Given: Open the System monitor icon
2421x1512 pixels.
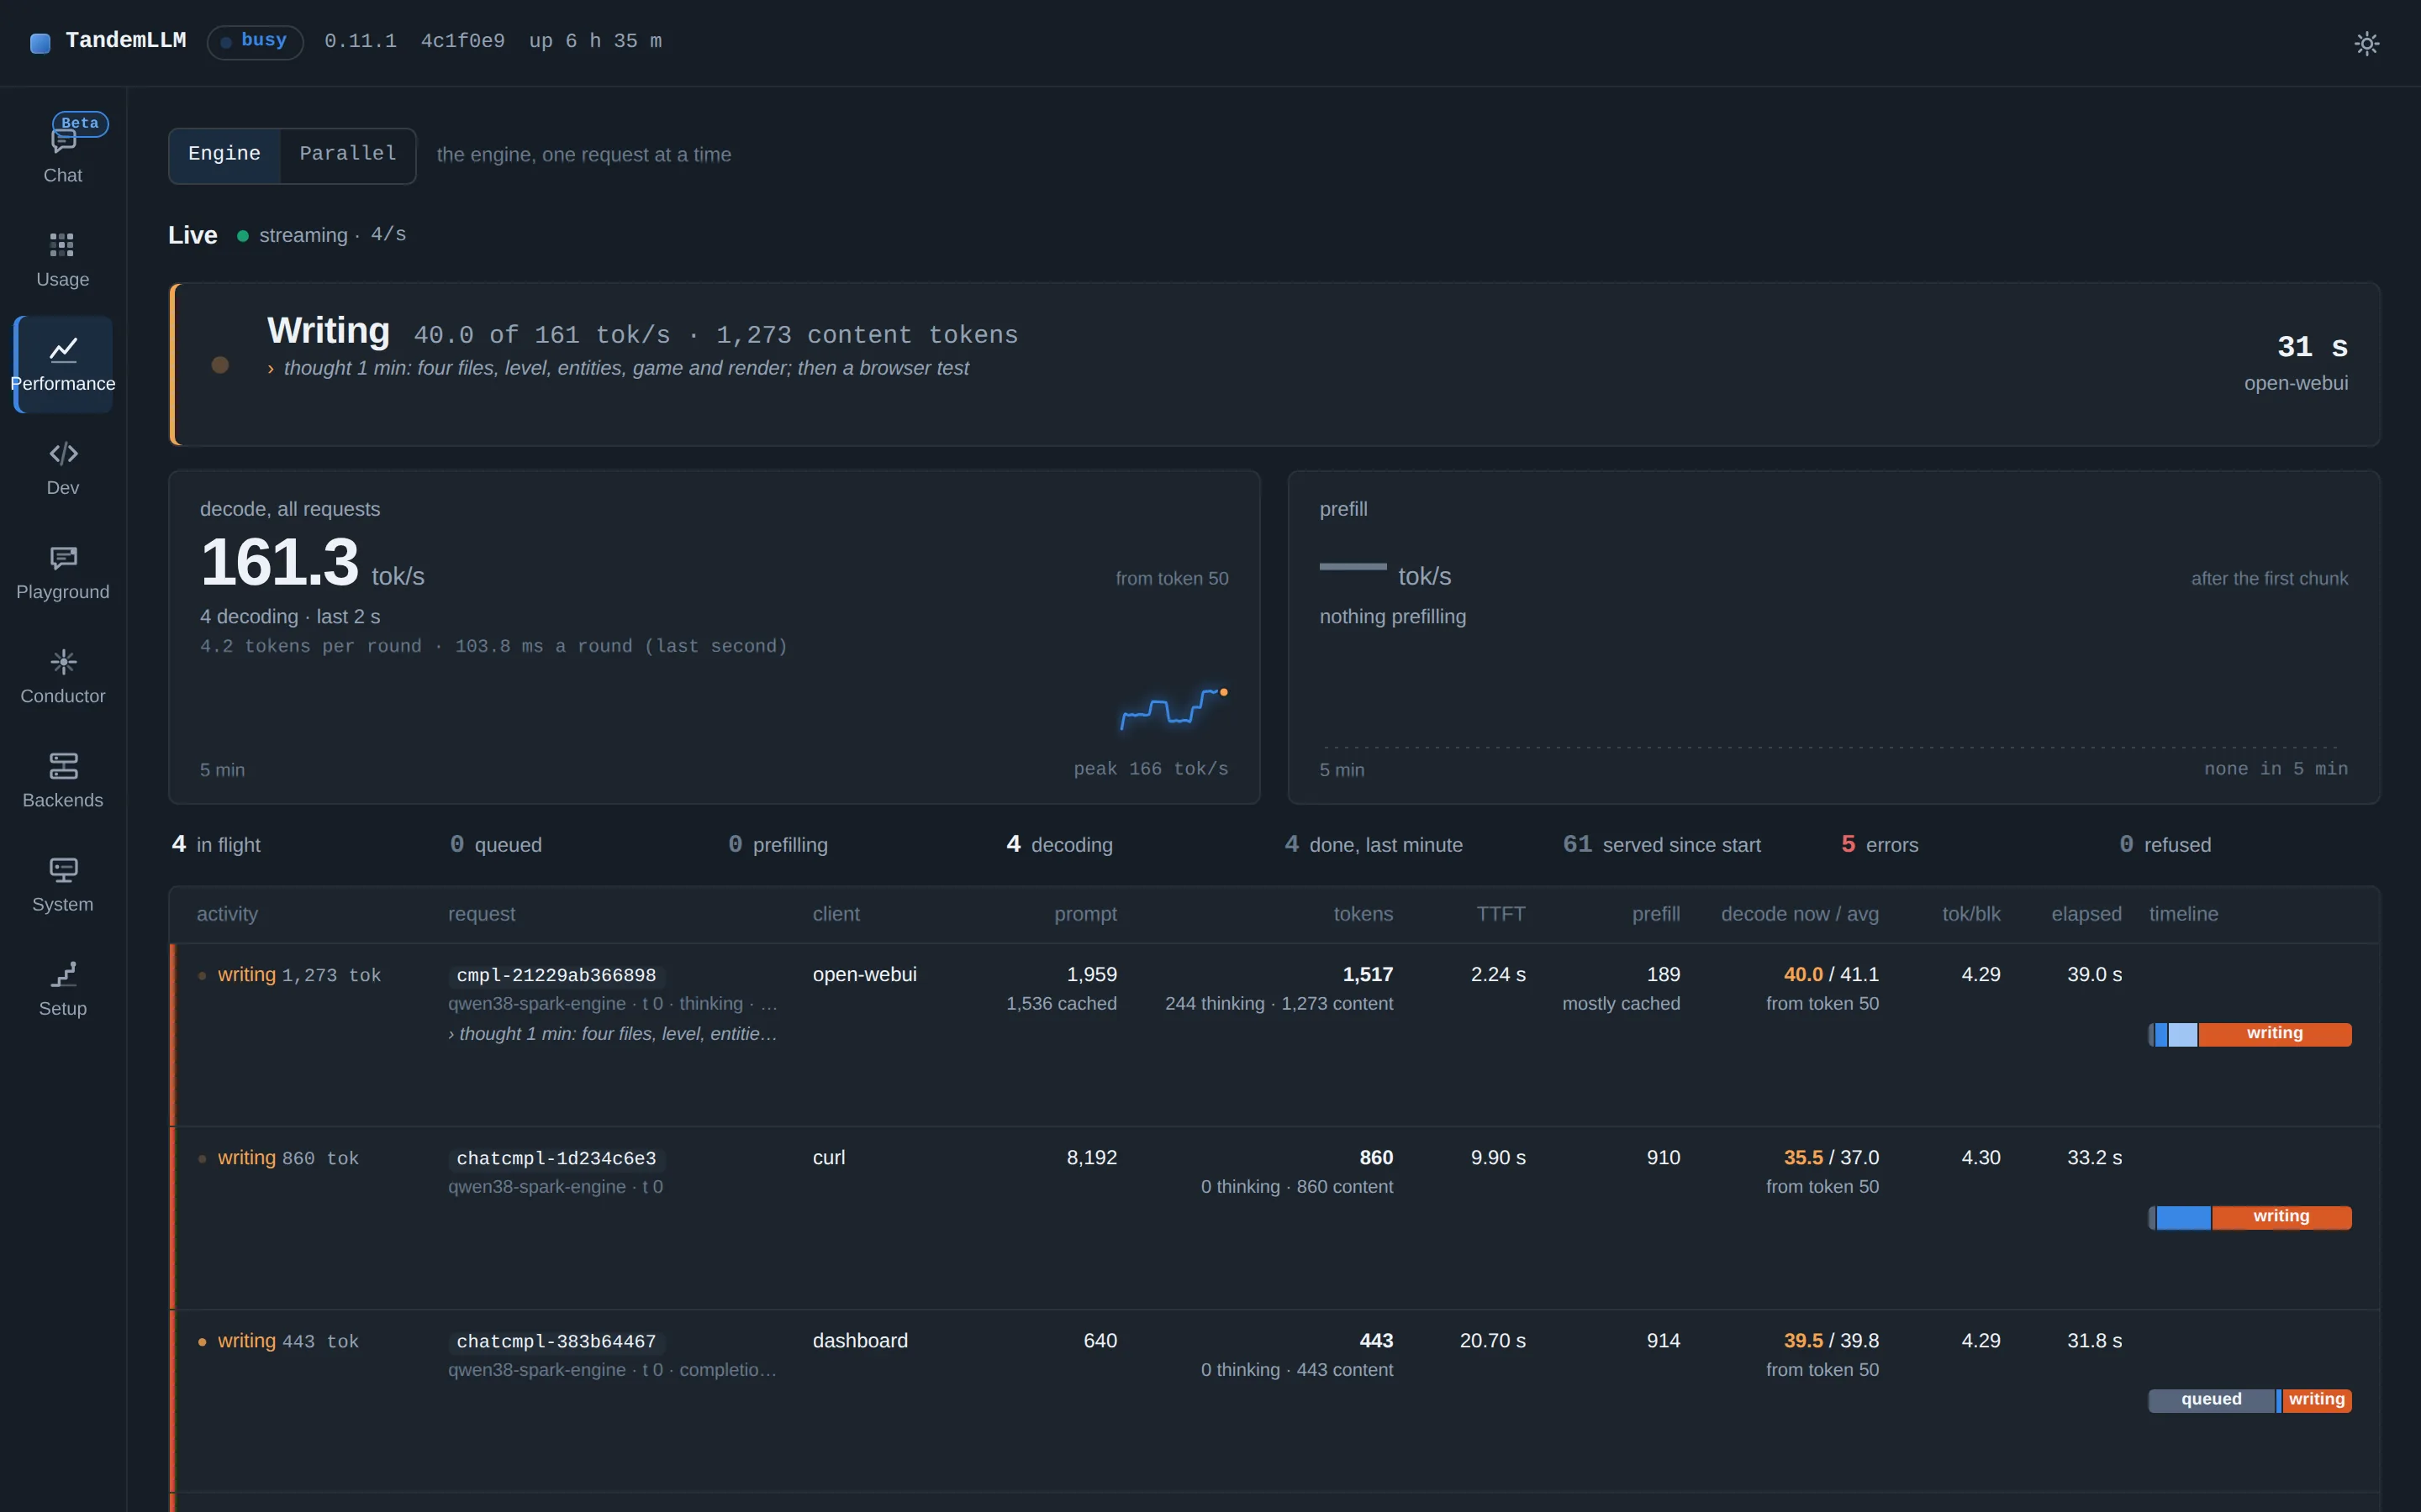Looking at the screenshot, I should click(63, 869).
